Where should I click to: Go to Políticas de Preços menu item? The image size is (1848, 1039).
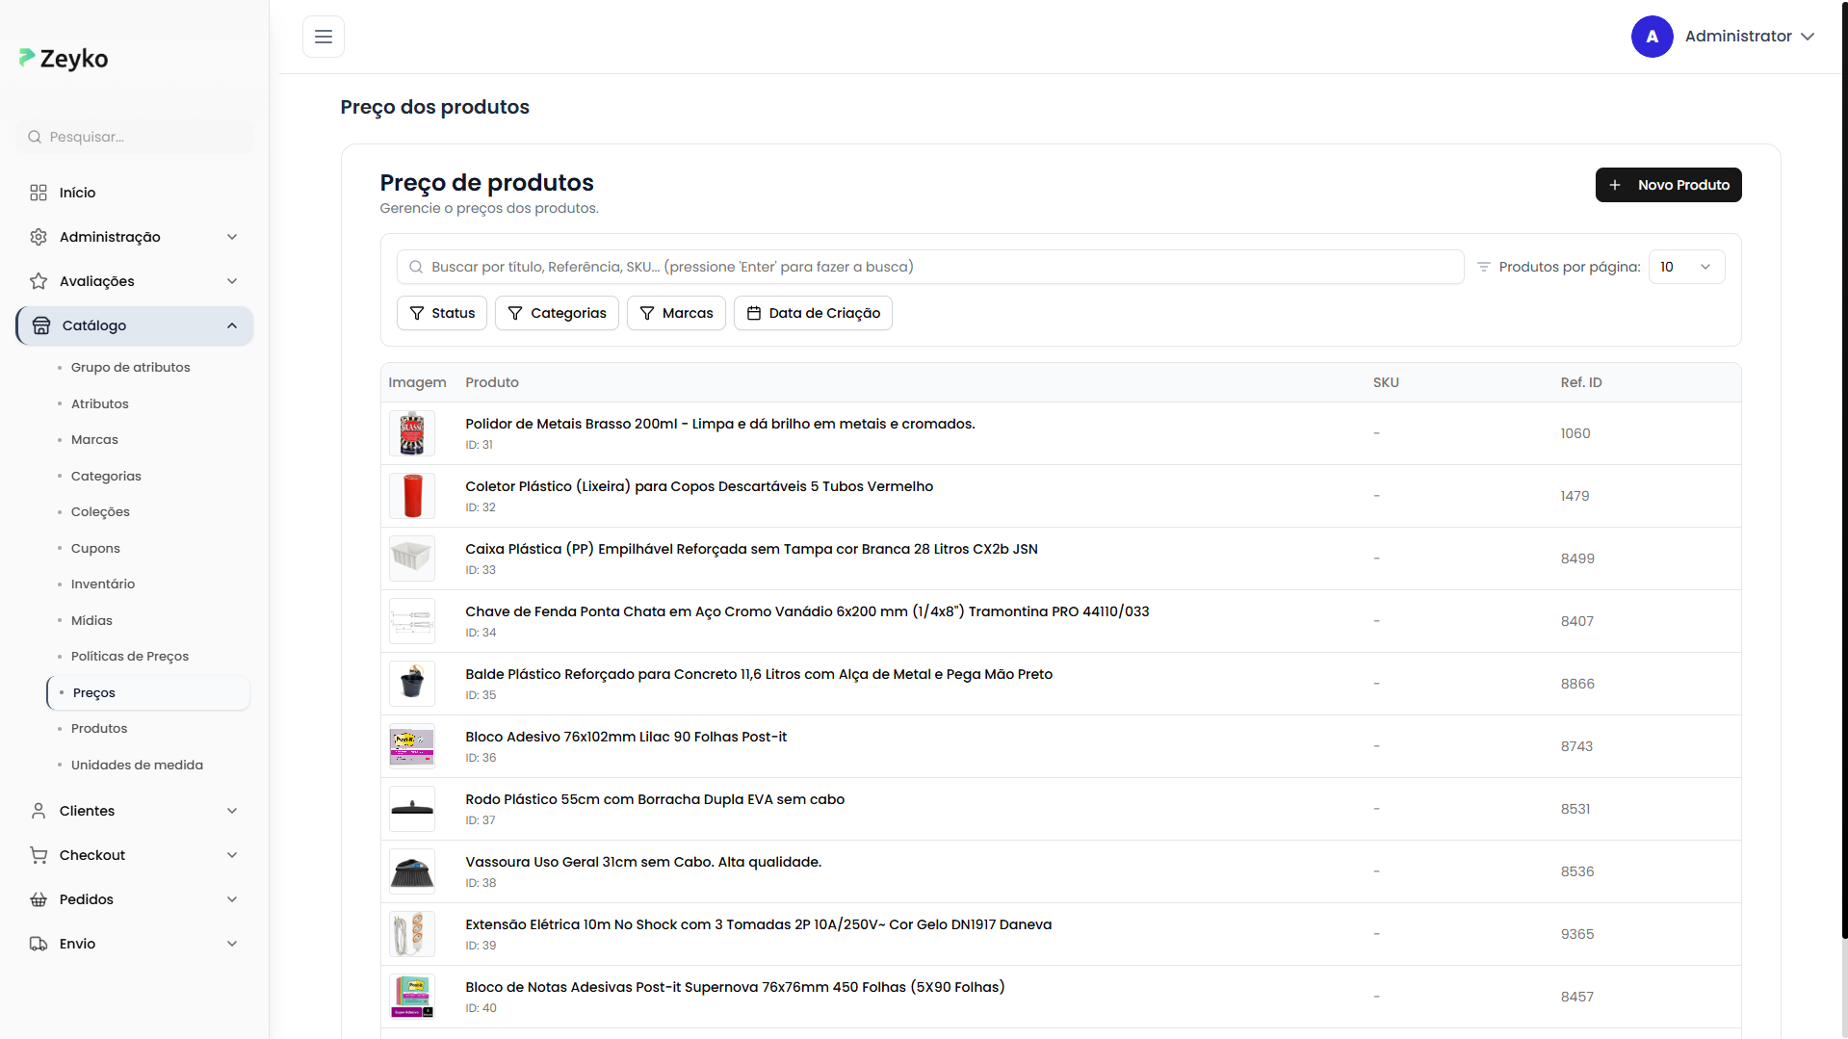[130, 657]
